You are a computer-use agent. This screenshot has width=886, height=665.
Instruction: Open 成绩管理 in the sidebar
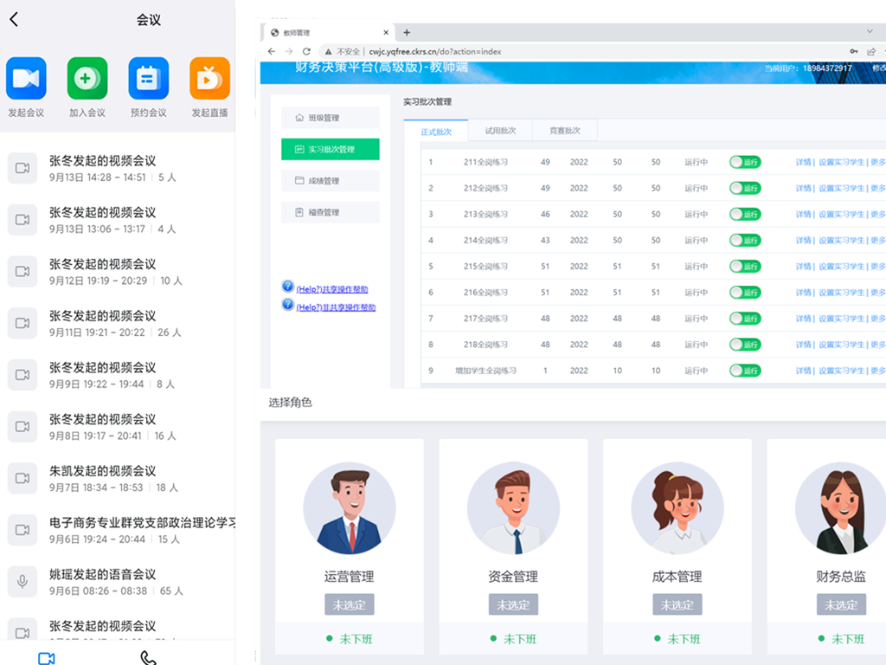(331, 181)
